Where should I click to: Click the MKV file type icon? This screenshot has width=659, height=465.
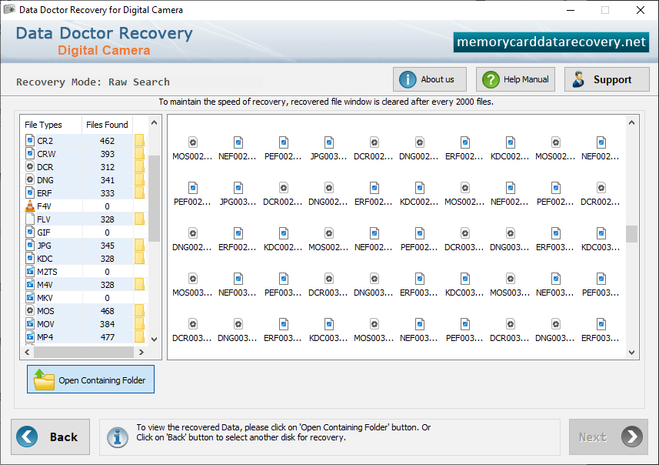[x=30, y=297]
